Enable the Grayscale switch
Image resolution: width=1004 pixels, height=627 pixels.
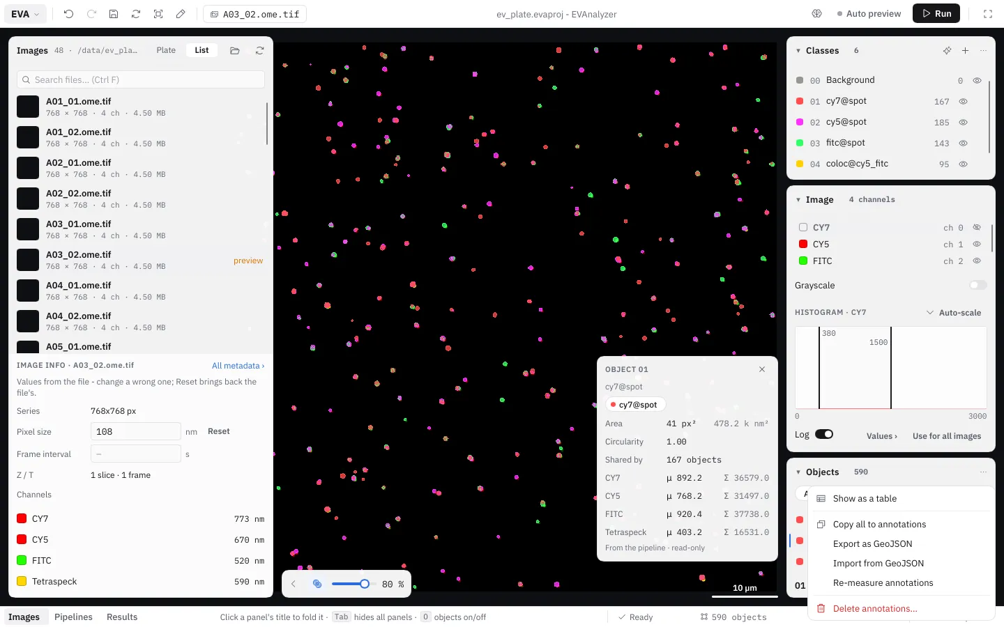click(x=978, y=285)
